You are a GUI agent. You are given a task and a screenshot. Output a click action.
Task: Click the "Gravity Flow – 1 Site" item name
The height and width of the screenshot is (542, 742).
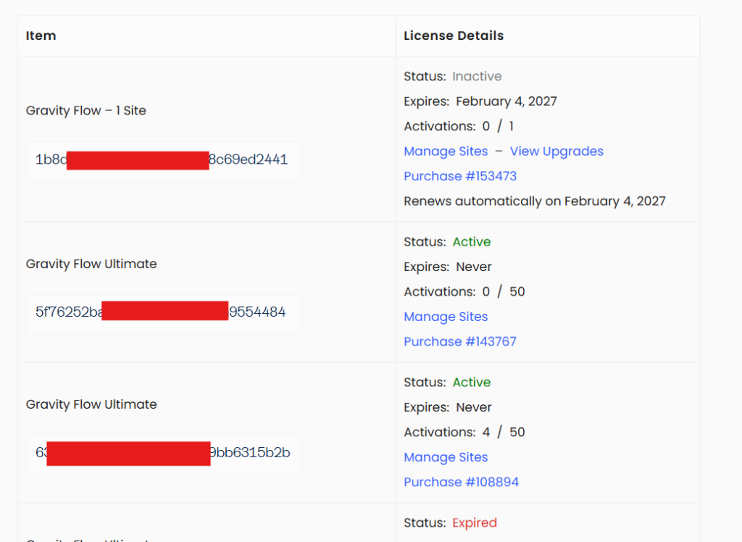point(86,110)
